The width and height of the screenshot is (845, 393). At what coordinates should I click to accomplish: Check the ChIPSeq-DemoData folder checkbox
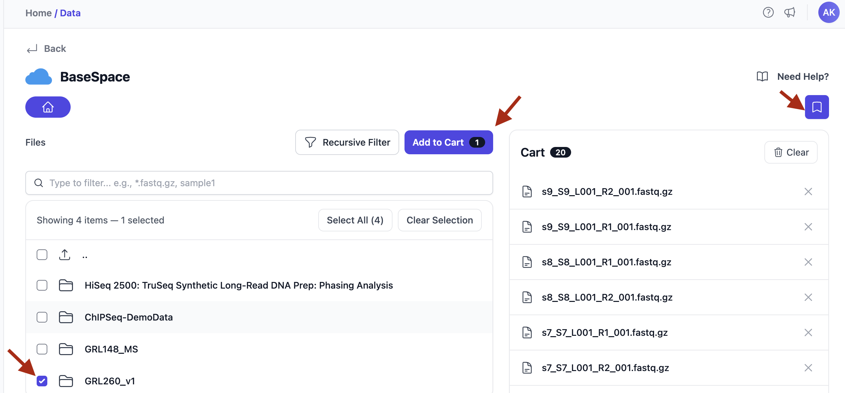tap(42, 317)
